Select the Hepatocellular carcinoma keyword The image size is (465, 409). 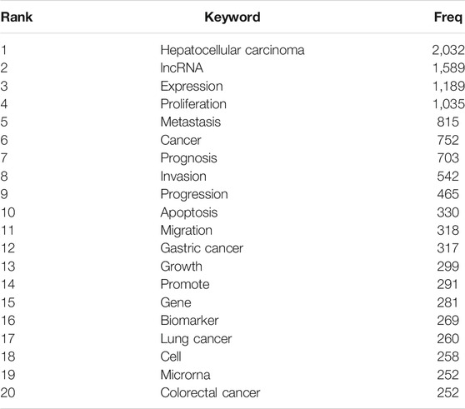coord(232,50)
